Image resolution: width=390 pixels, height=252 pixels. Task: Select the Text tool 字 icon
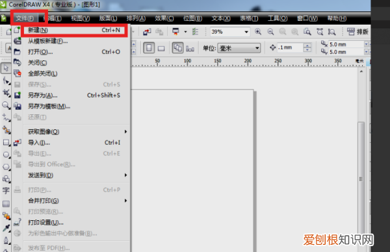tap(5, 190)
